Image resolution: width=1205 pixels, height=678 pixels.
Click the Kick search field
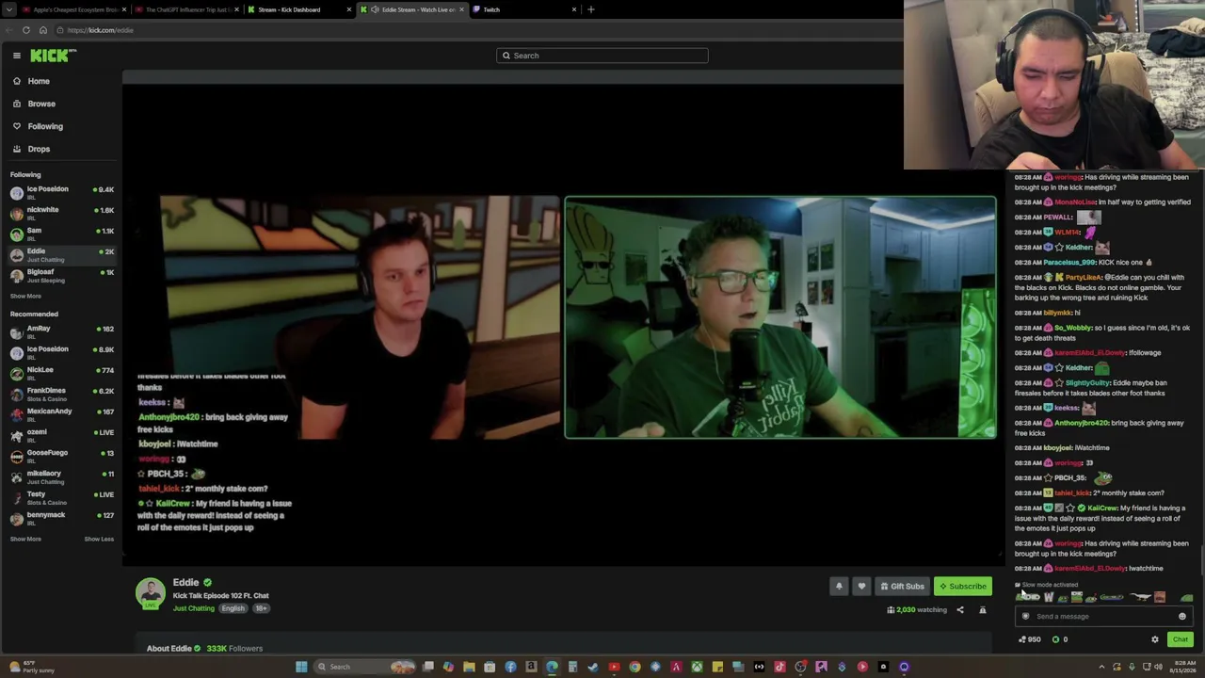(602, 56)
